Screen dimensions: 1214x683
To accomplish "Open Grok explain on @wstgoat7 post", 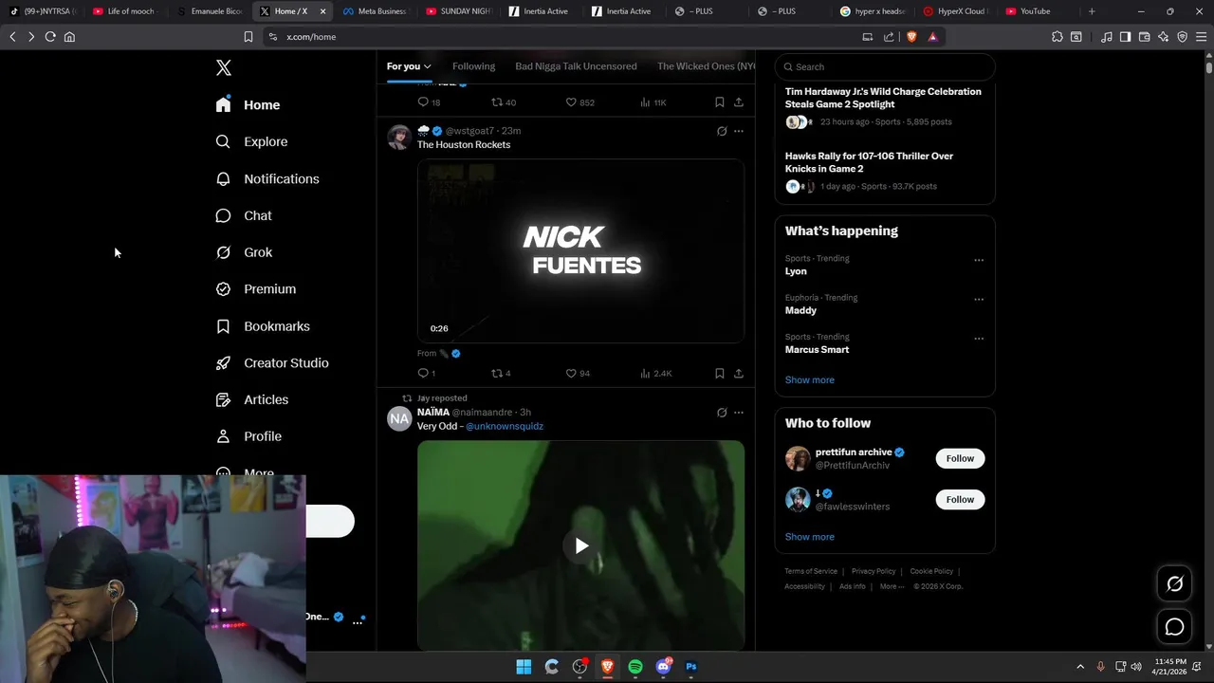I will (x=722, y=131).
